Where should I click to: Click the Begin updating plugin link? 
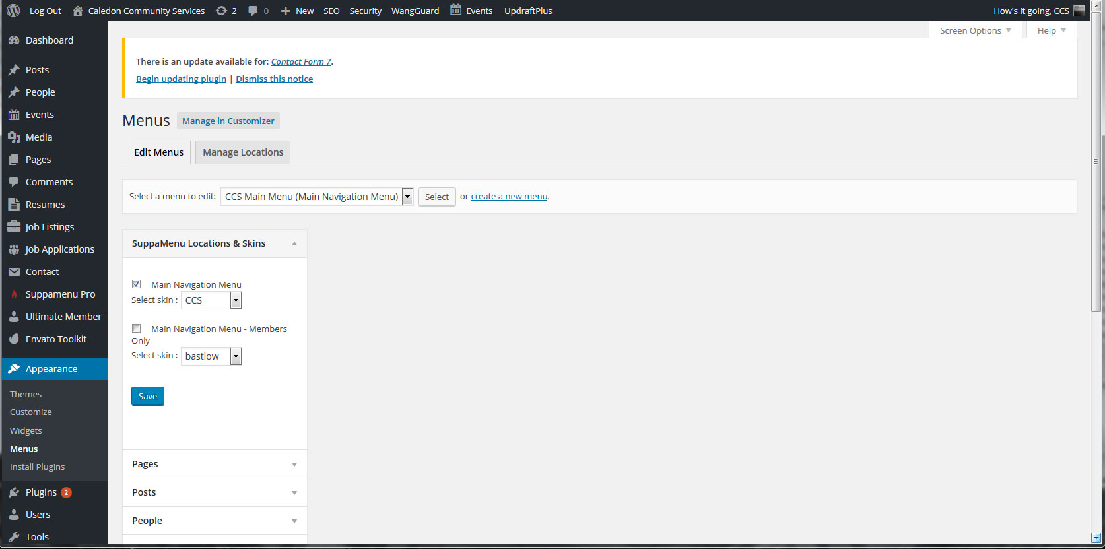click(181, 79)
